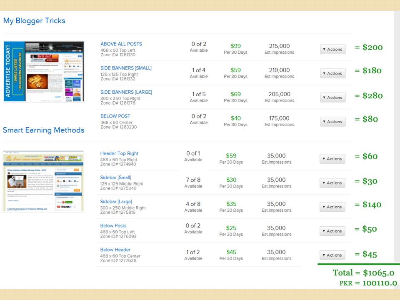Select the $99 price for ABOVE ALL POSTS
400x300 pixels.
click(235, 46)
